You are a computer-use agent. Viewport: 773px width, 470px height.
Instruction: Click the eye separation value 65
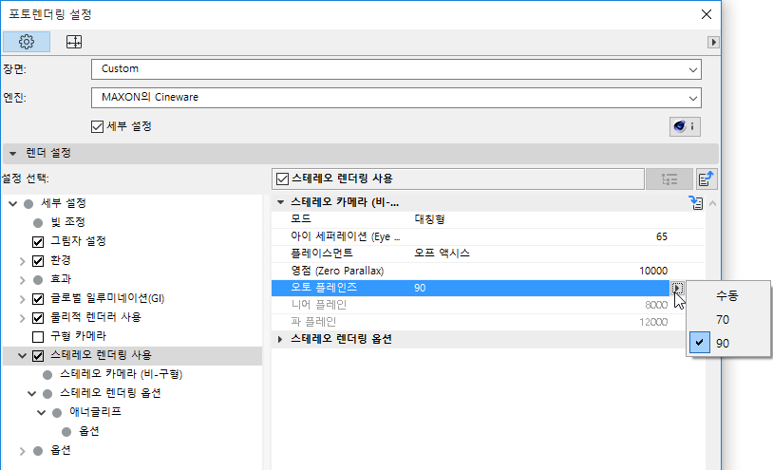tap(662, 237)
